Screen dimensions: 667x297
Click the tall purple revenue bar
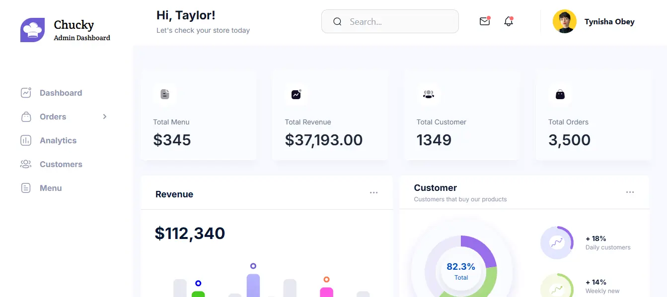pyautogui.click(x=253, y=286)
